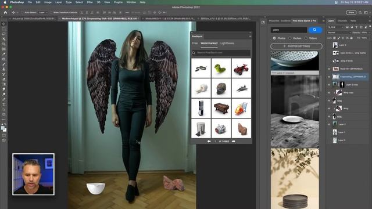
Task: Click the PixelSquid search field
Action: pyautogui.click(x=221, y=53)
